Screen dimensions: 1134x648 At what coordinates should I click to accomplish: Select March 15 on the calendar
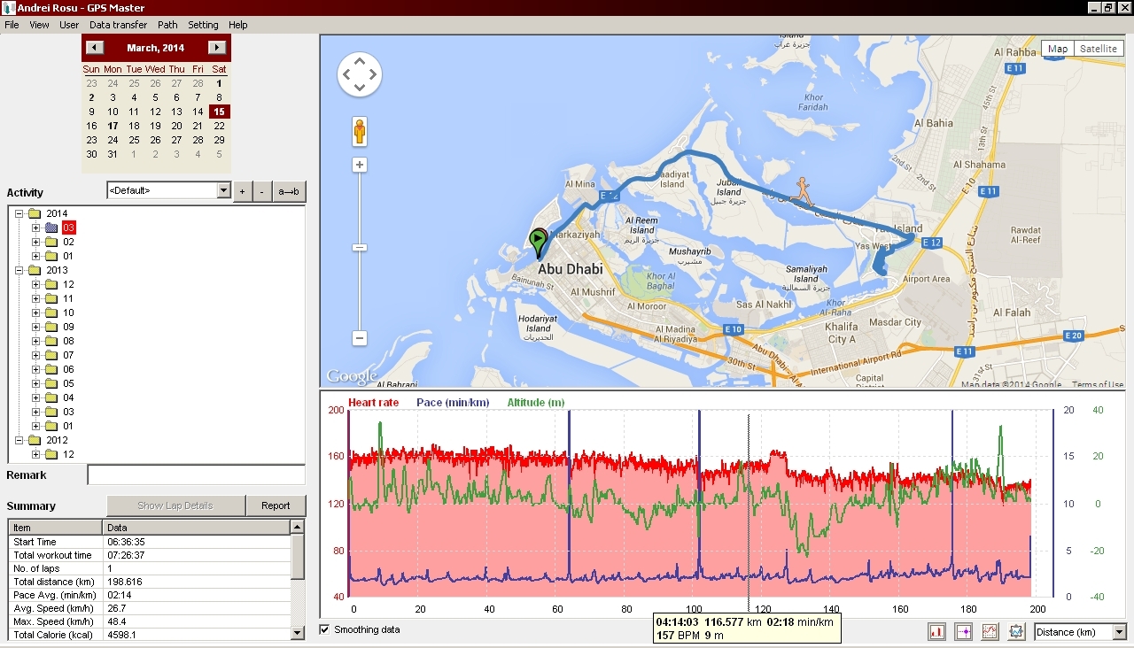click(x=219, y=112)
